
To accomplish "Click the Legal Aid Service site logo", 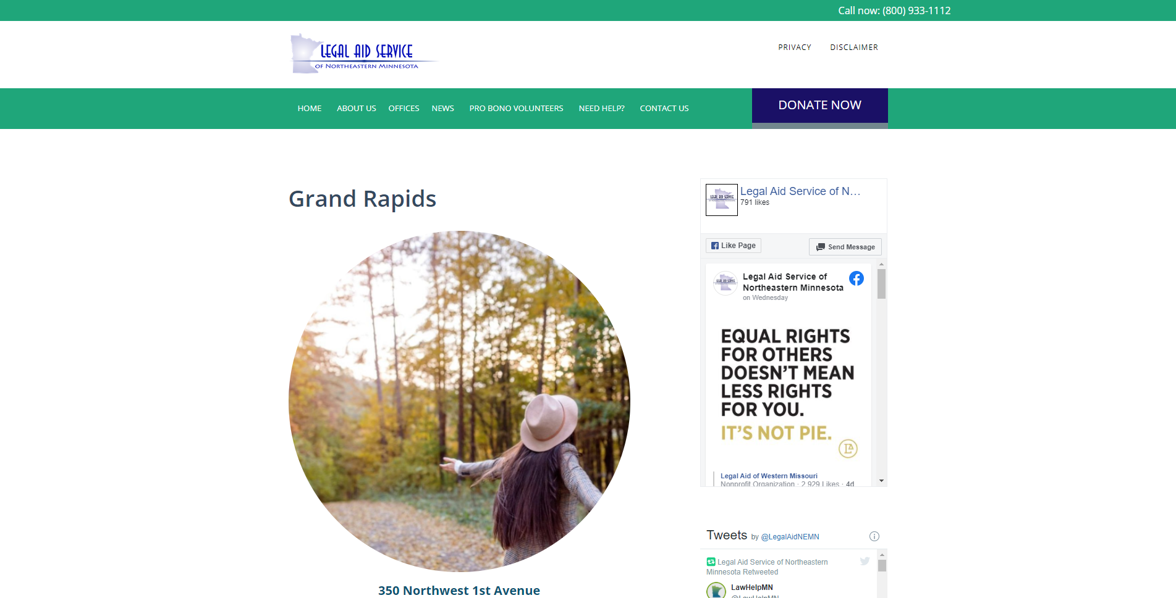I will tap(364, 54).
